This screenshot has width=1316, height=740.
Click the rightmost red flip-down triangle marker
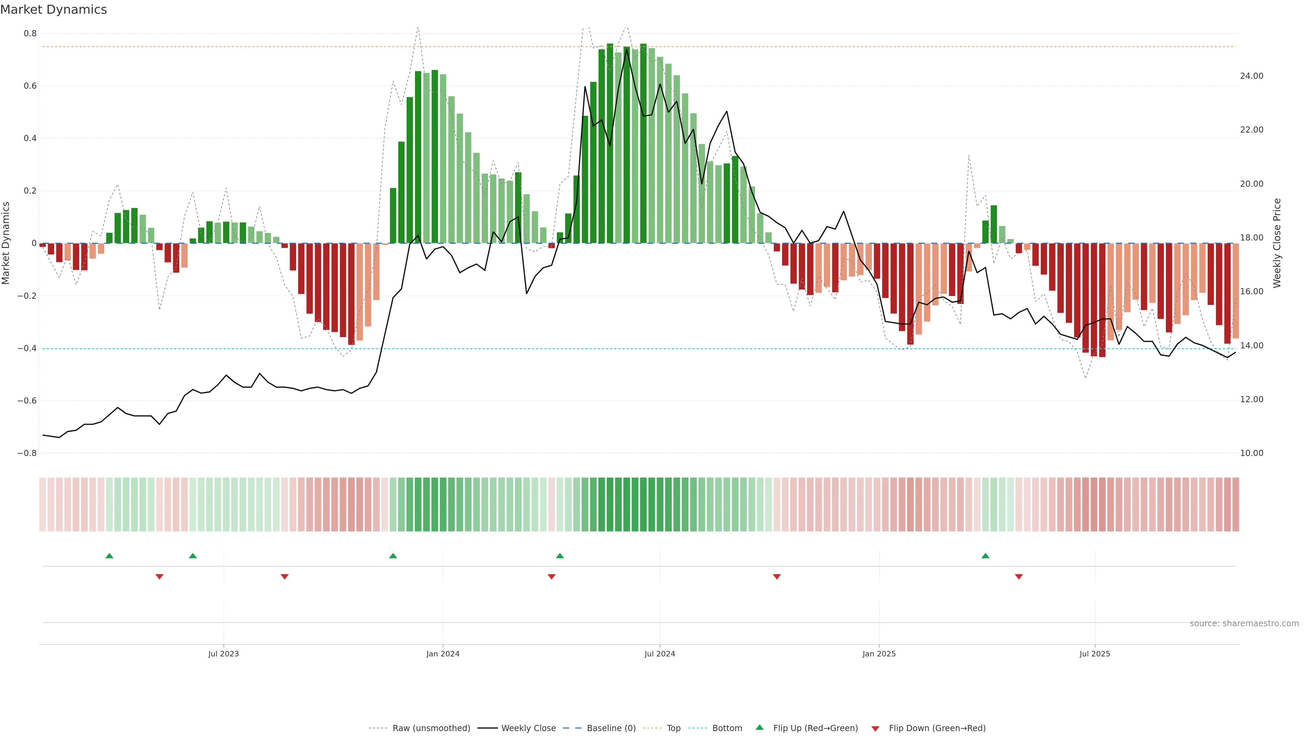click(1019, 577)
